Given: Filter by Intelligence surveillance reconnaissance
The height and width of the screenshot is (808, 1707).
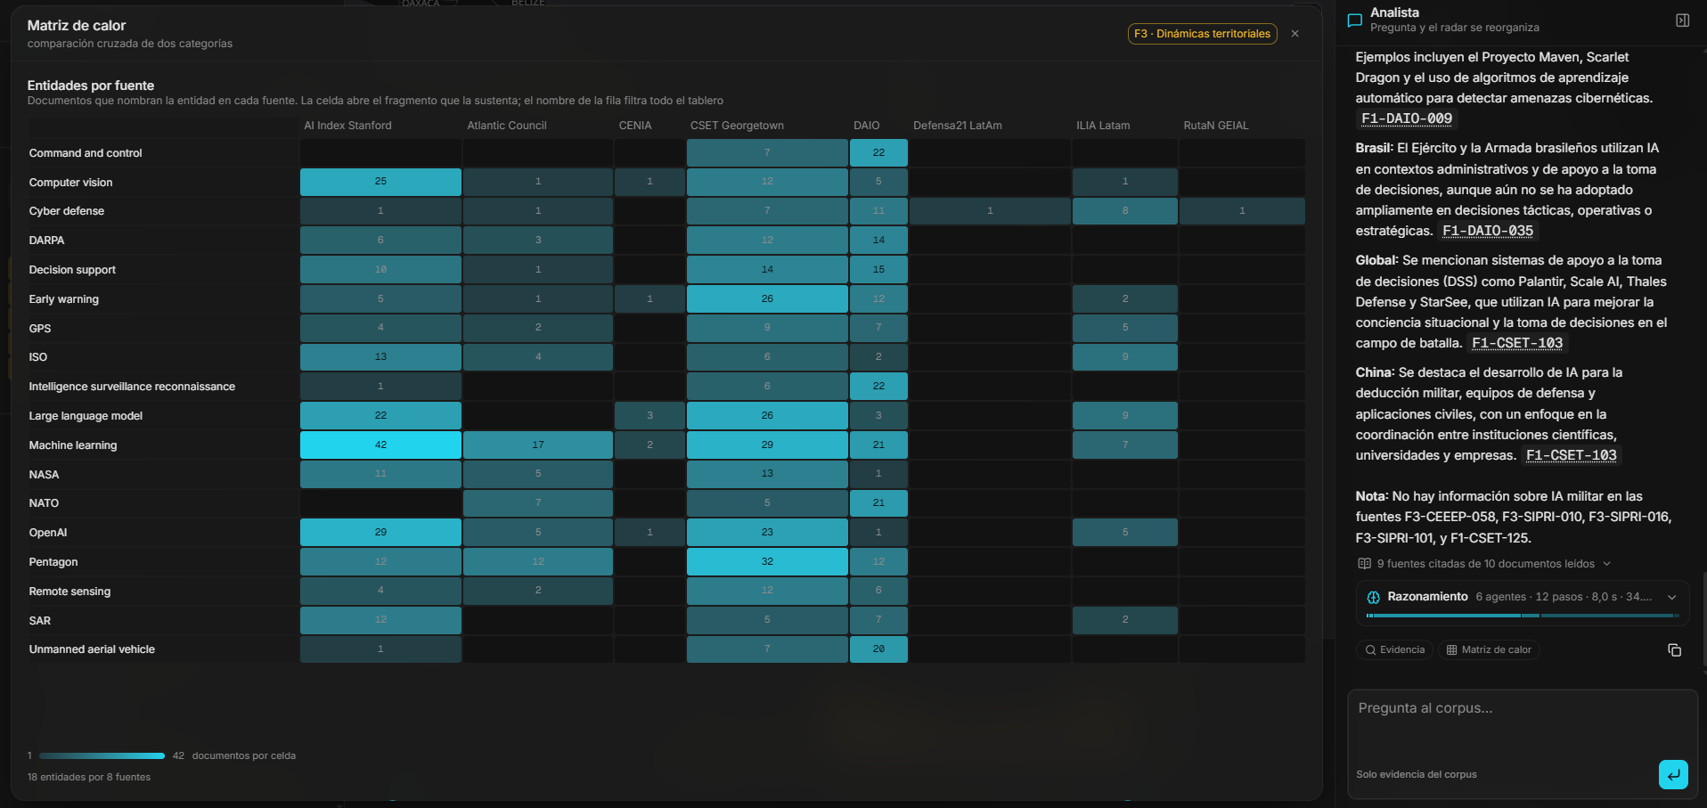Looking at the screenshot, I should tap(132, 387).
